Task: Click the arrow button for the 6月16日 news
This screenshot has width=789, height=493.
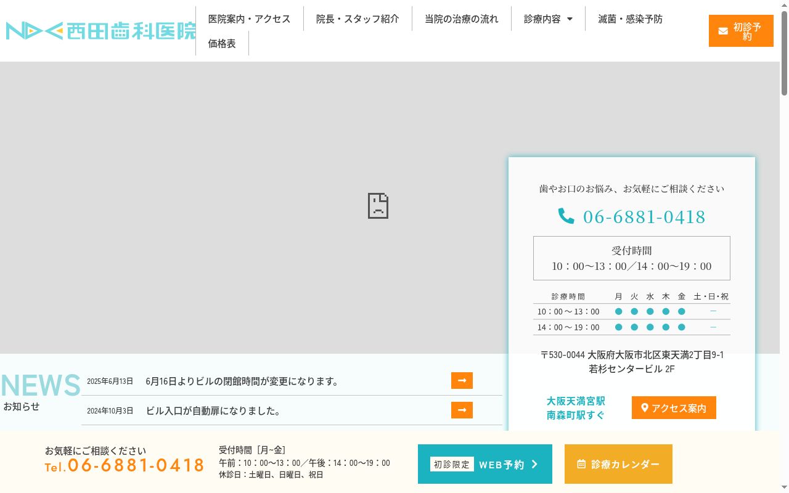Action: click(462, 381)
